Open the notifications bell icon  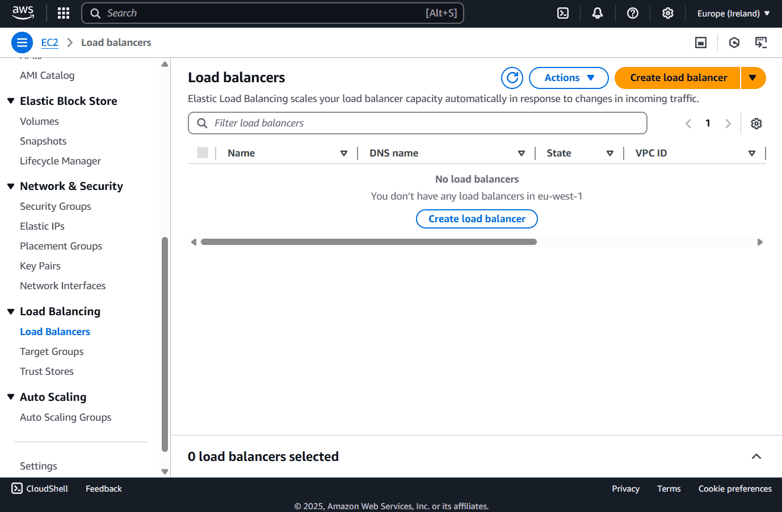click(598, 13)
